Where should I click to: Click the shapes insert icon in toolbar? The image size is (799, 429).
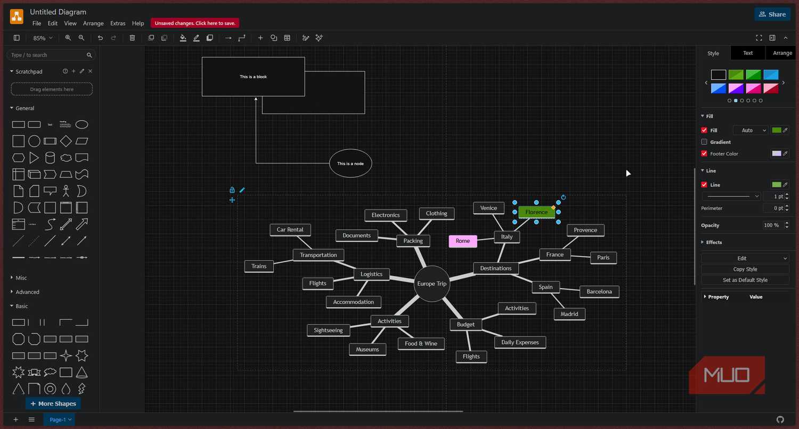point(274,38)
